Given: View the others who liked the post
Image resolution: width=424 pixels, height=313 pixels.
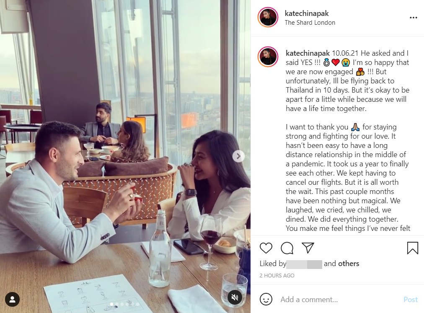Looking at the screenshot, I should tap(349, 264).
